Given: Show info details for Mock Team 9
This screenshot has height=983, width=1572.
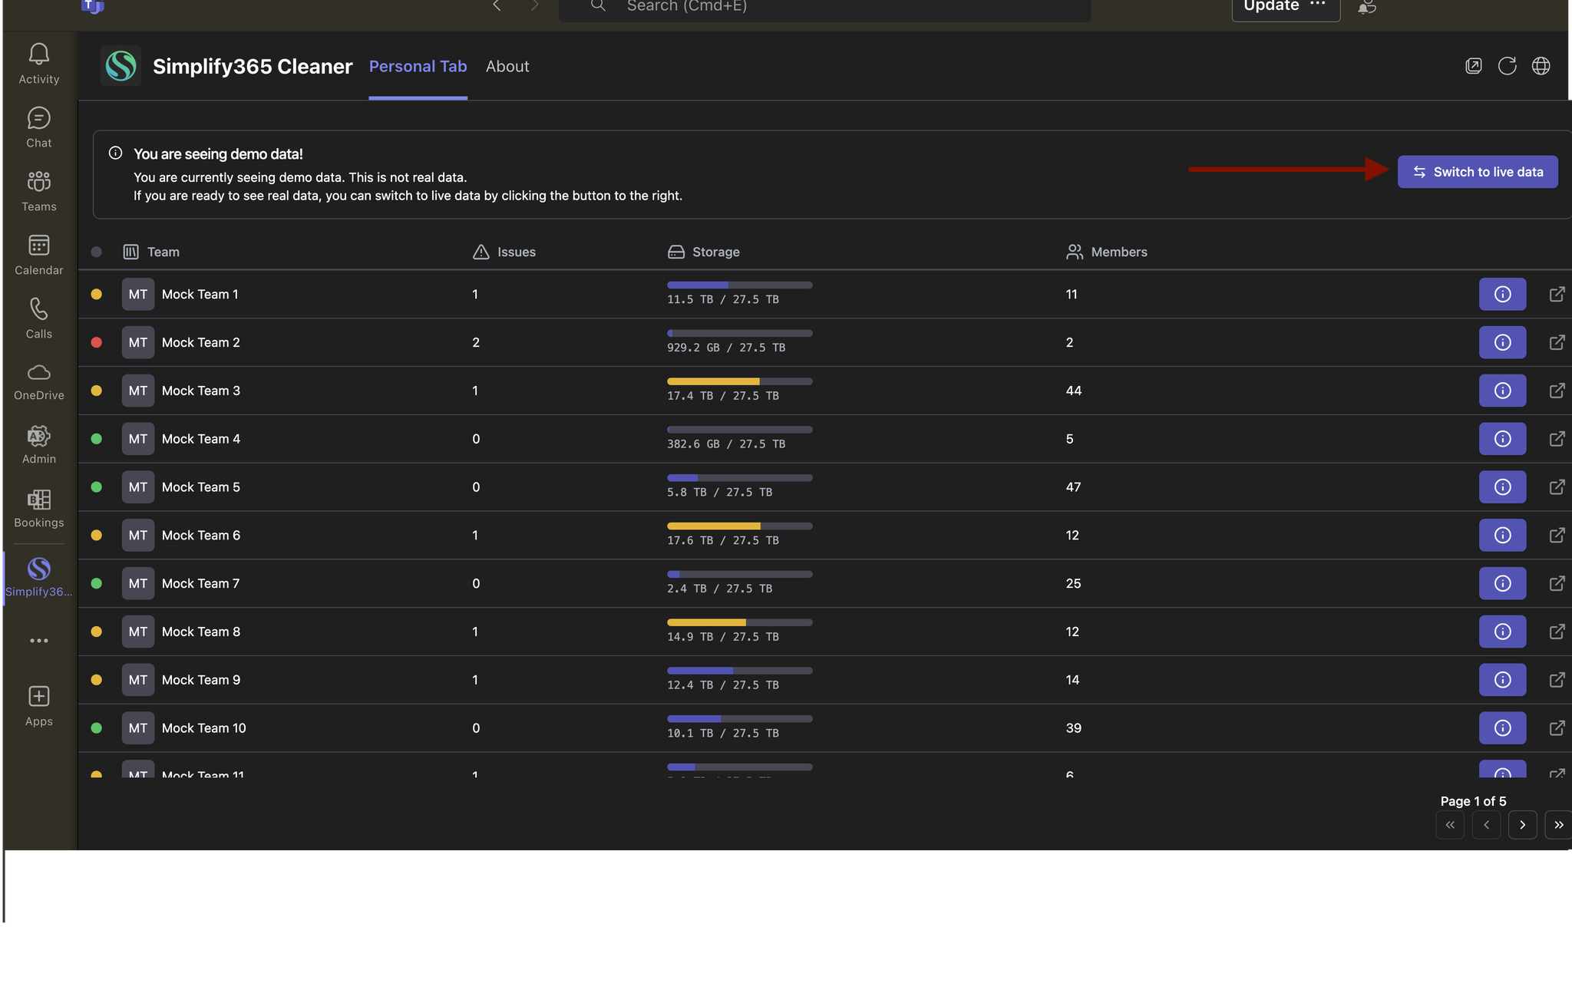Looking at the screenshot, I should (1502, 680).
